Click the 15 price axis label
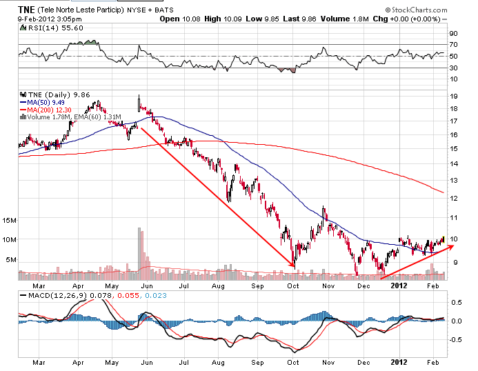Image resolution: width=478 pixels, height=371 pixels. pyautogui.click(x=453, y=149)
